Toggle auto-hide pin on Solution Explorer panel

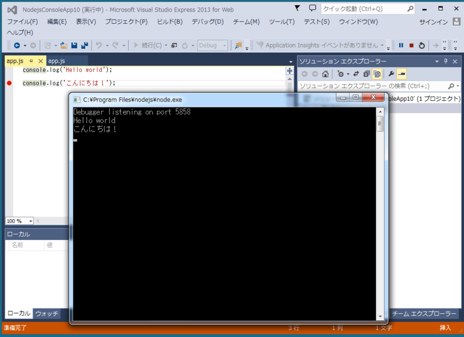pyautogui.click(x=445, y=61)
